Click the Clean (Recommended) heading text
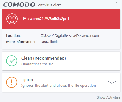 click(44, 58)
